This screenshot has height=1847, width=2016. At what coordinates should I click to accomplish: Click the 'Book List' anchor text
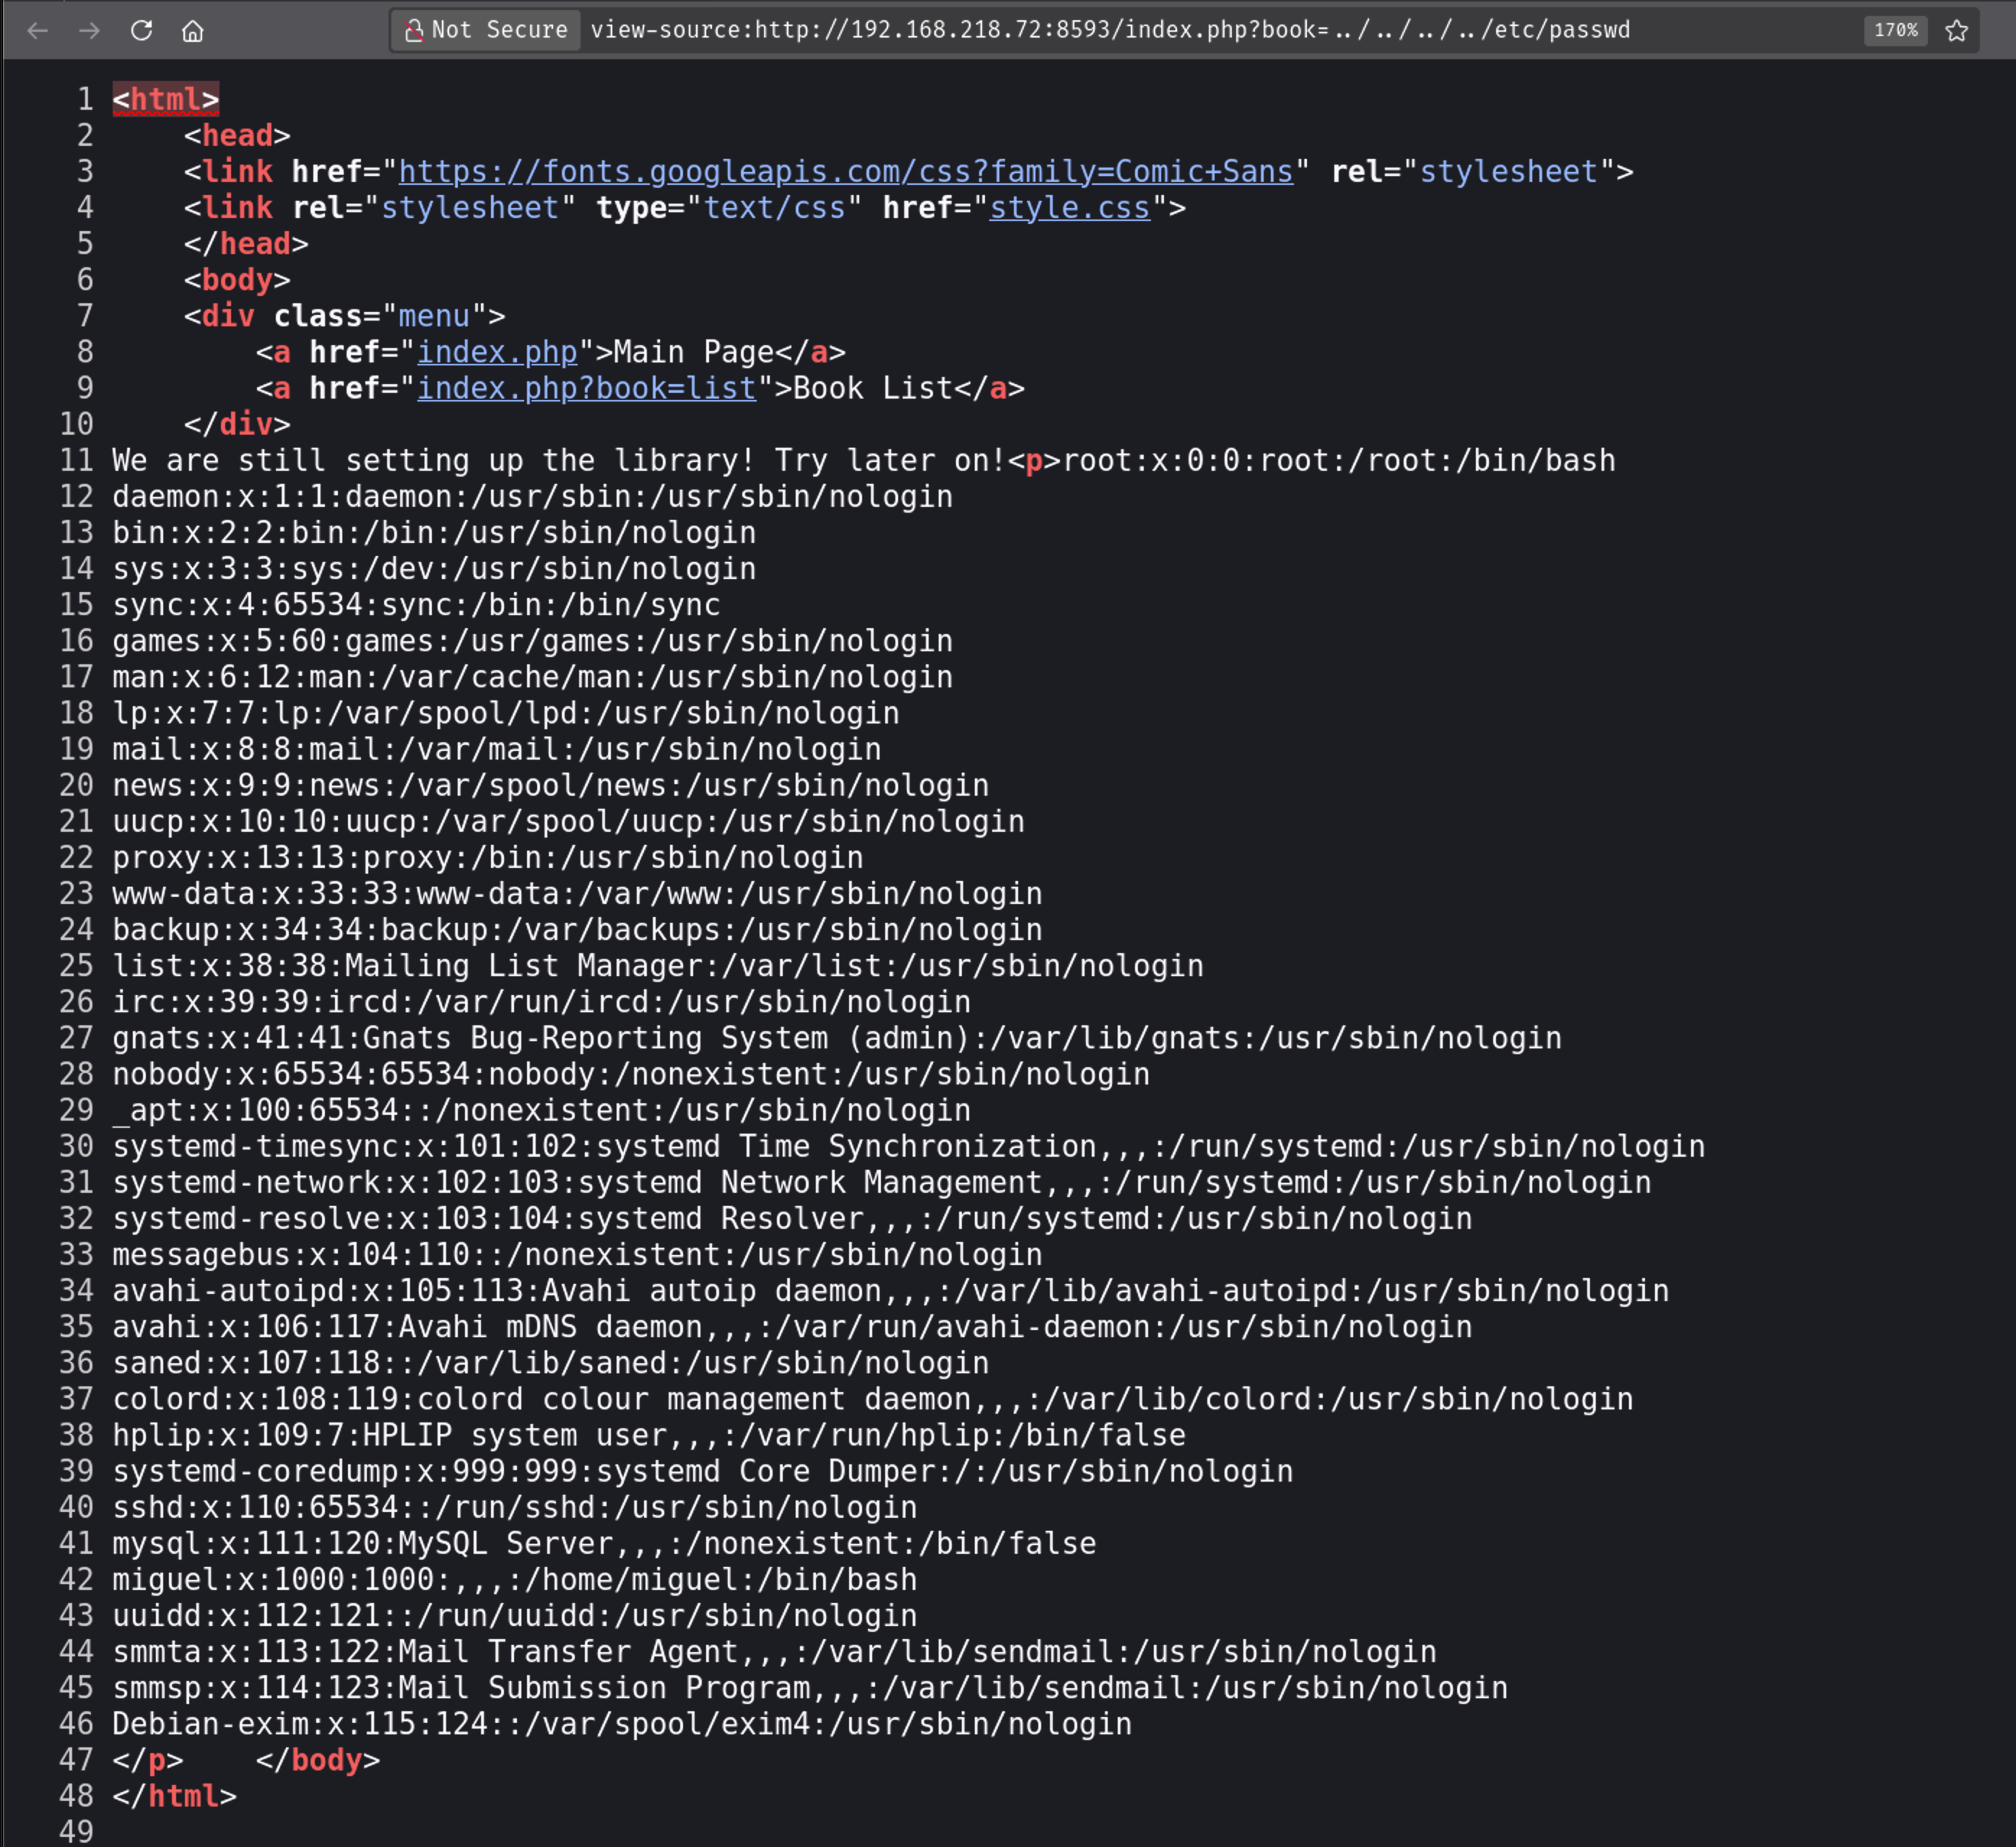[873, 388]
